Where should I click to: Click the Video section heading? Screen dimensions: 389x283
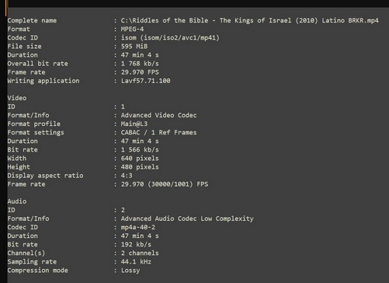17,98
